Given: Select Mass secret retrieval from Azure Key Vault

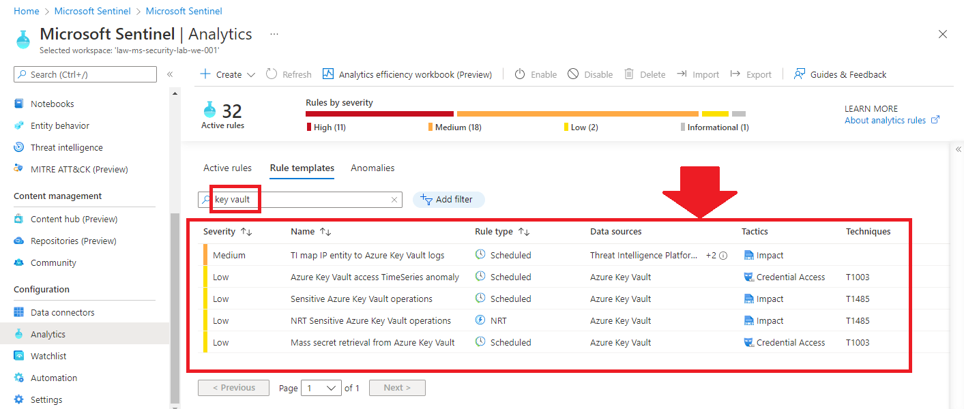Looking at the screenshot, I should pos(373,343).
